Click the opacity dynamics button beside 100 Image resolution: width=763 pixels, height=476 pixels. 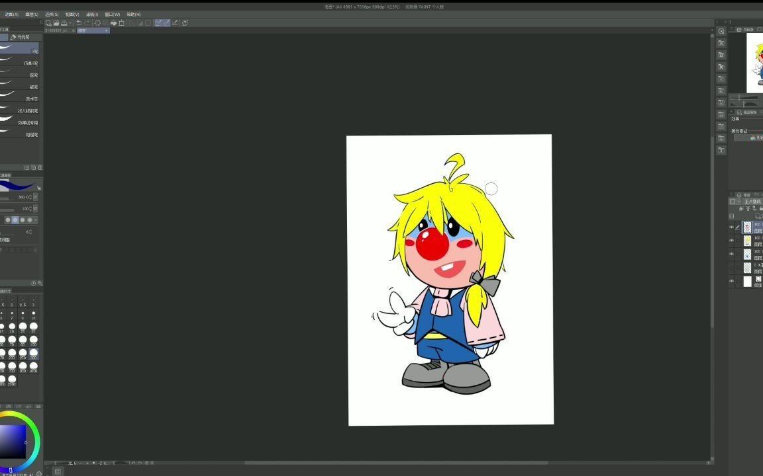click(x=36, y=208)
